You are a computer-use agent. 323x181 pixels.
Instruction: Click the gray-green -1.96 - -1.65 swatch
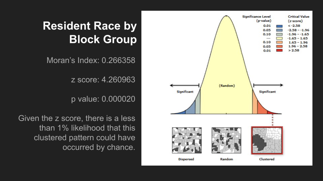click(x=279, y=34)
